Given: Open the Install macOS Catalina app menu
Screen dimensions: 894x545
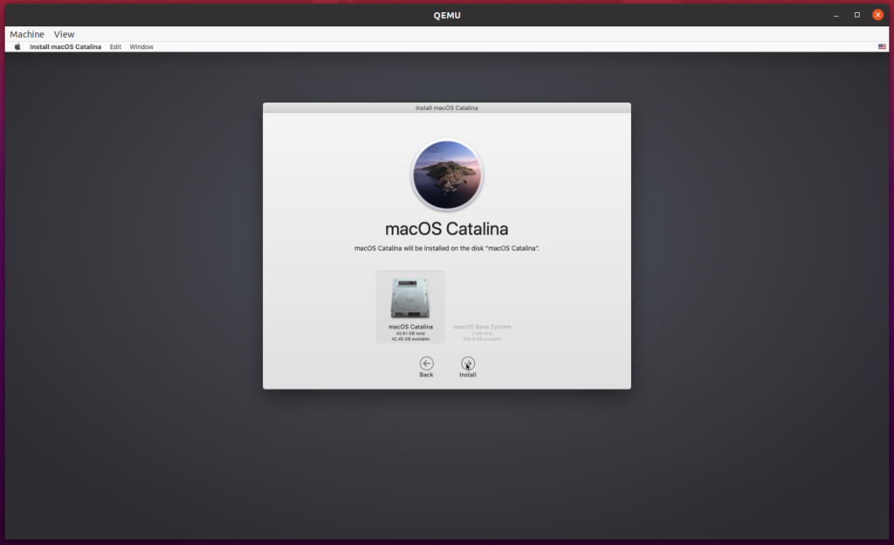Looking at the screenshot, I should pyautogui.click(x=65, y=46).
